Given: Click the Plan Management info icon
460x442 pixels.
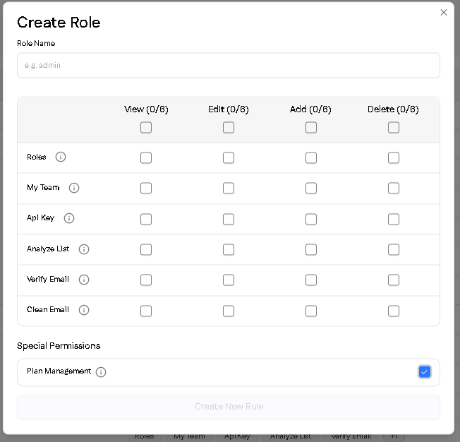Looking at the screenshot, I should point(101,372).
